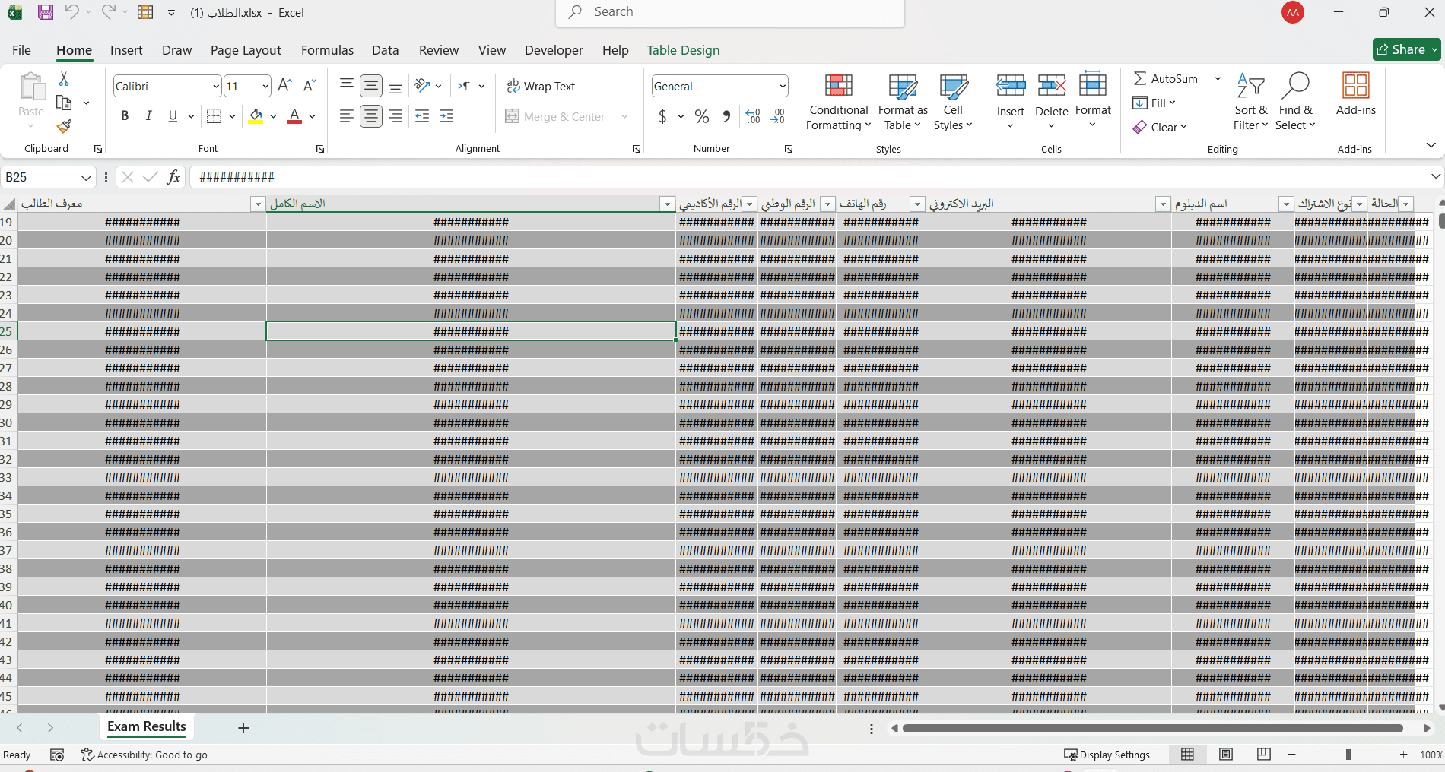Expand the formula bar

pos(1435,177)
